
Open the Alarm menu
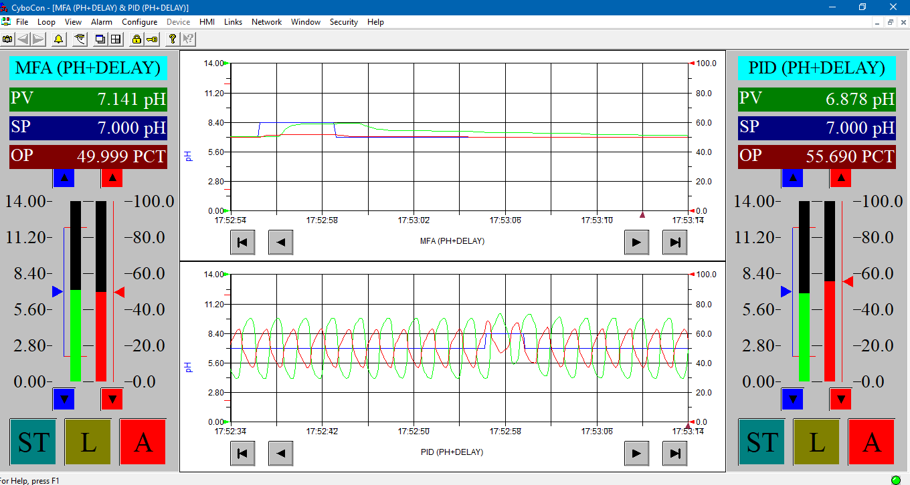102,22
